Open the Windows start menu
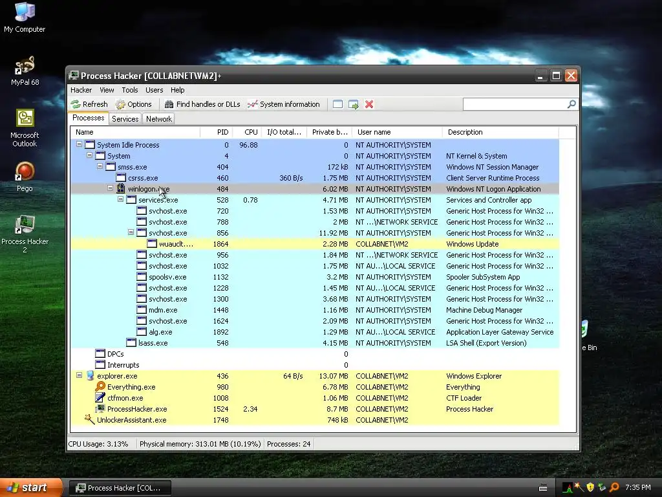This screenshot has width=662, height=497. pyautogui.click(x=31, y=488)
